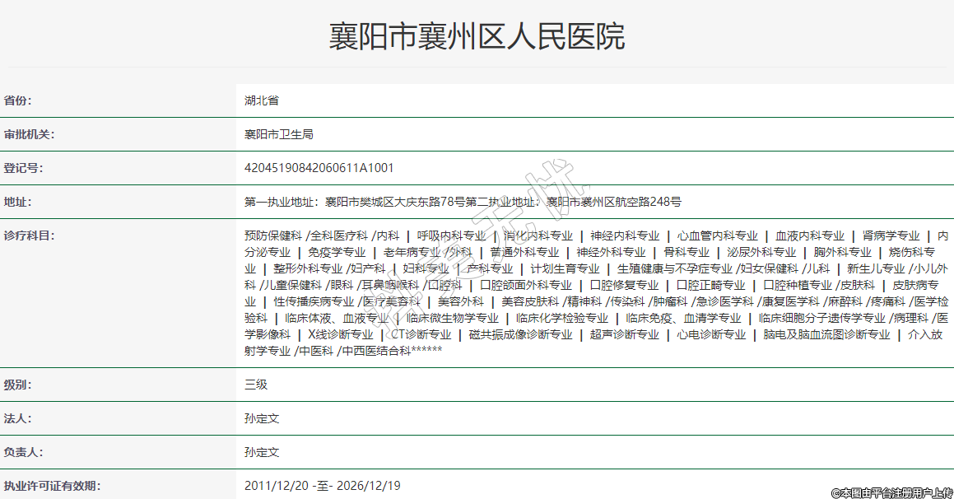Select 磁共振成像诊断专业 in the list

520,334
